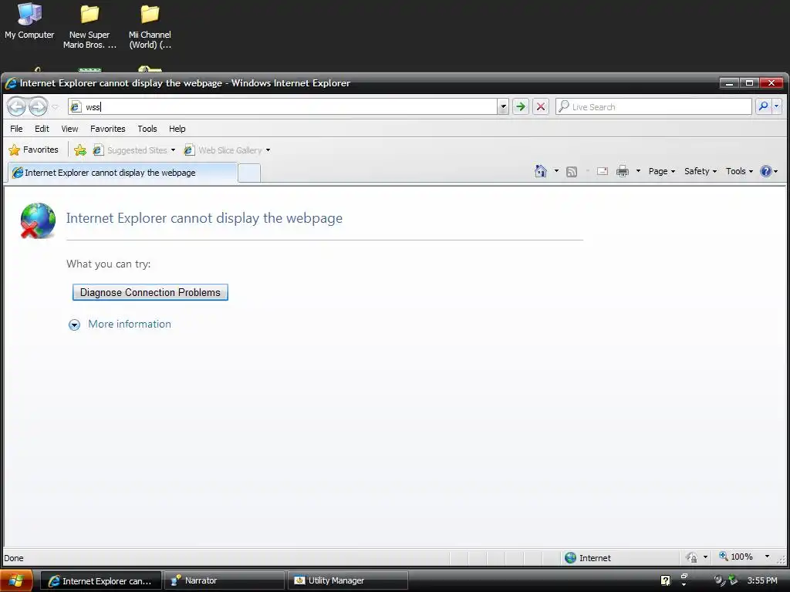Open the Suggested Sites link

(134, 150)
